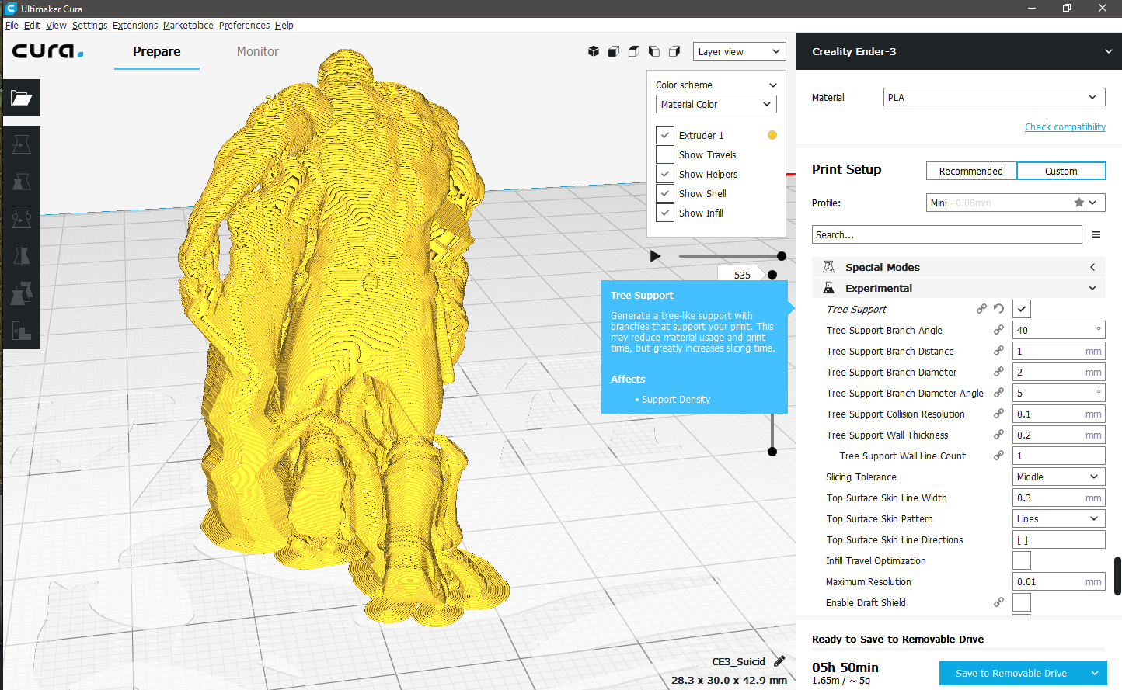The image size is (1122, 690).
Task: Open settings visibility hamburger menu
Action: [x=1096, y=234]
